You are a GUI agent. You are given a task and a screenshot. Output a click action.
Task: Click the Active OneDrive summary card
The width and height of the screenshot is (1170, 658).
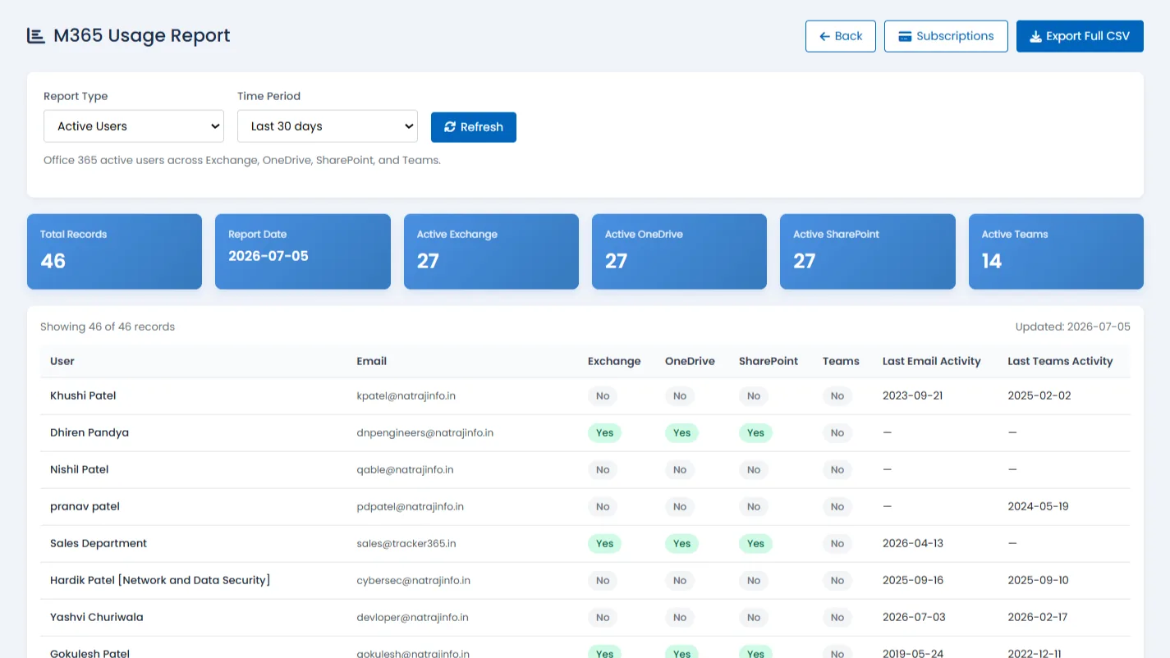click(x=679, y=251)
